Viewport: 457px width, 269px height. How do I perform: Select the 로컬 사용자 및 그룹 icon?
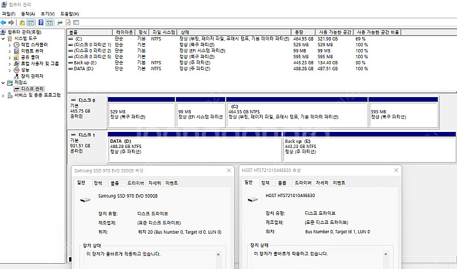(17, 63)
